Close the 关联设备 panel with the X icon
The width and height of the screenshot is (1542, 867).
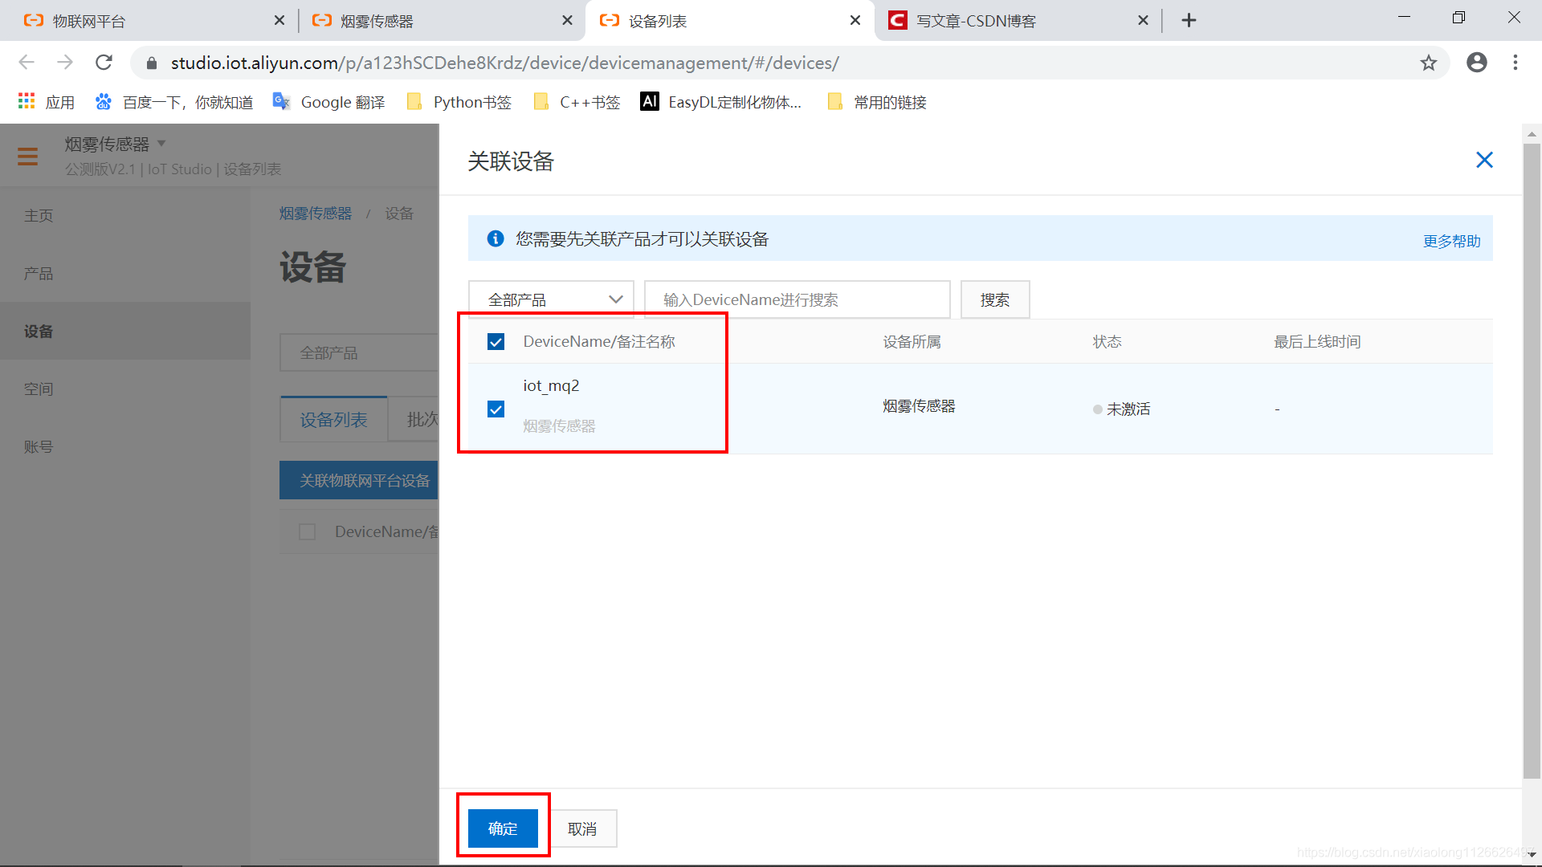pyautogui.click(x=1484, y=160)
